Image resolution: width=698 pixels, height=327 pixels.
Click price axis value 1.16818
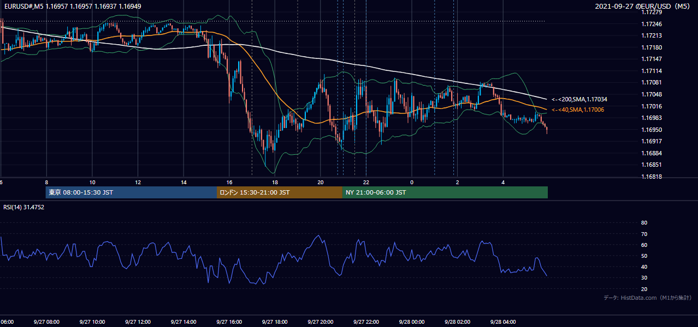pos(651,177)
